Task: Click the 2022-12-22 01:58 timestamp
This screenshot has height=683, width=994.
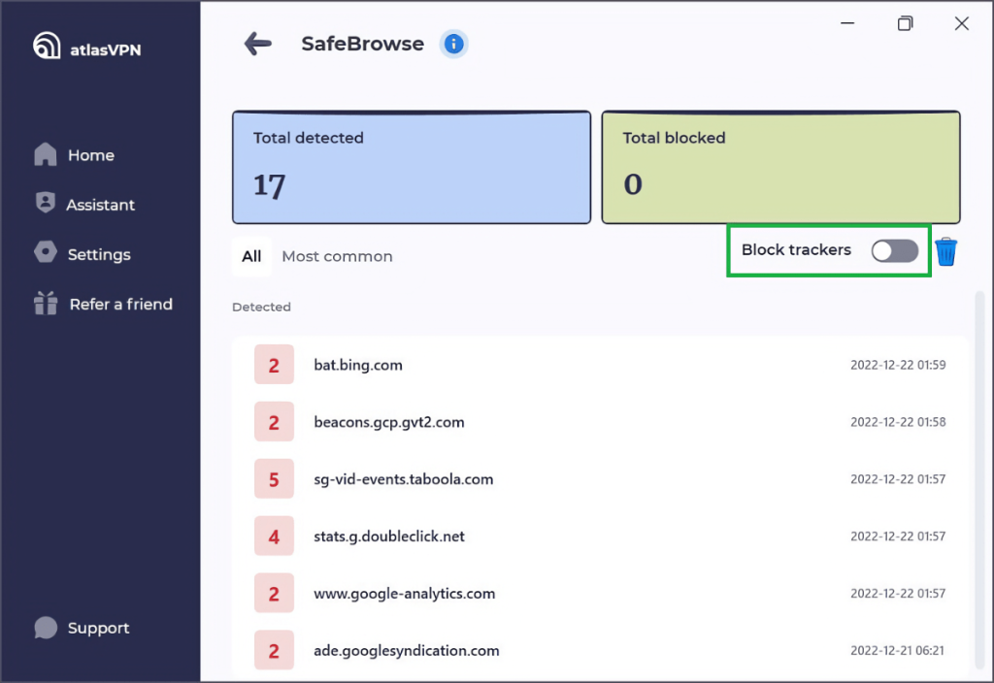Action: tap(898, 422)
